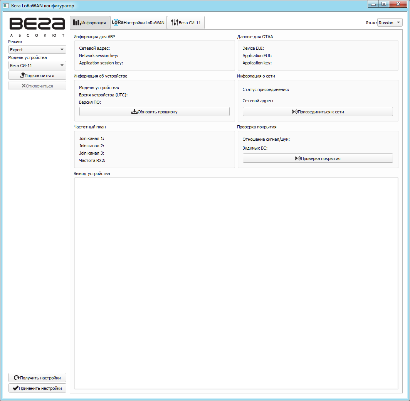Click the LoRa logo icon
This screenshot has width=410, height=401.
pos(118,22)
